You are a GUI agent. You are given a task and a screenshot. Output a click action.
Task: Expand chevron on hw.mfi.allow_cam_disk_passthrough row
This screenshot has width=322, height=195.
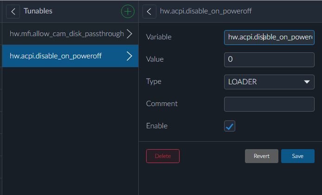[x=129, y=34]
